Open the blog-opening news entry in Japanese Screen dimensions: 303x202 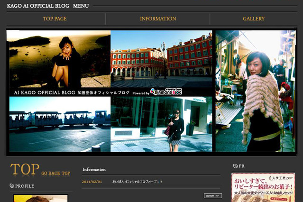(x=137, y=182)
